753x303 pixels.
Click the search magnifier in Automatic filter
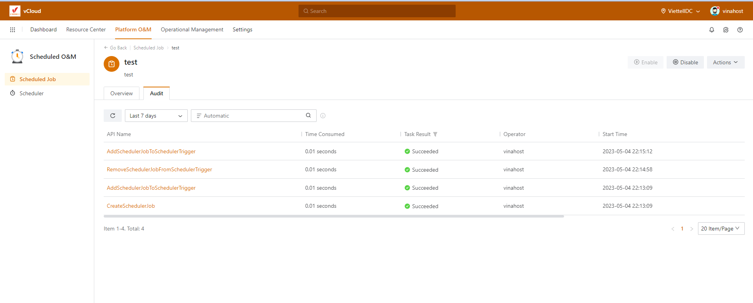coord(308,115)
